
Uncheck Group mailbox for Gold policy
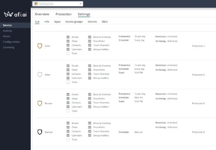(x=89, y=49)
